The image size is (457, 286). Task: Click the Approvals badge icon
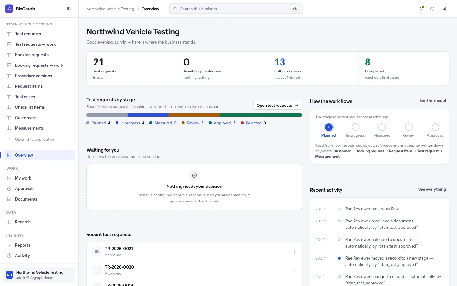pos(9,189)
